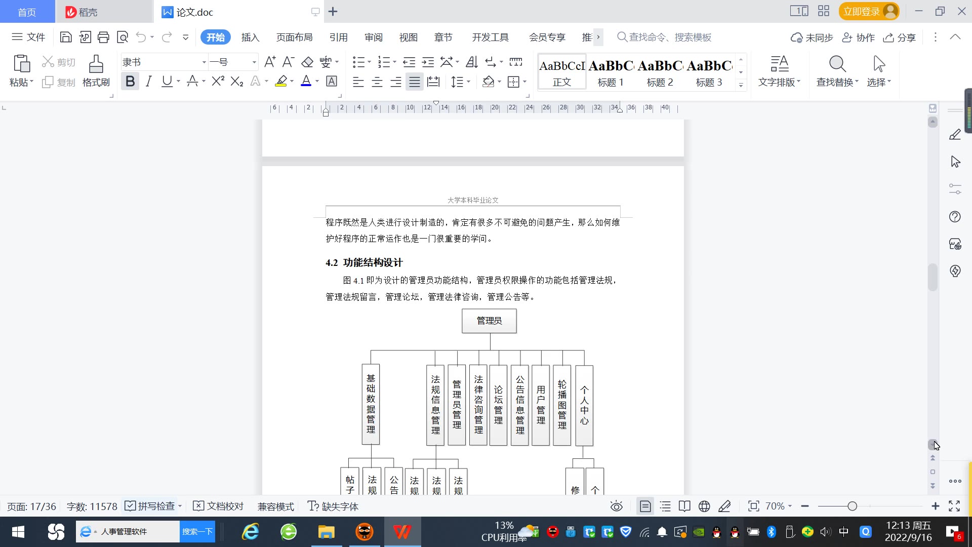
Task: Click sidebar settings sliders icon
Action: click(955, 189)
